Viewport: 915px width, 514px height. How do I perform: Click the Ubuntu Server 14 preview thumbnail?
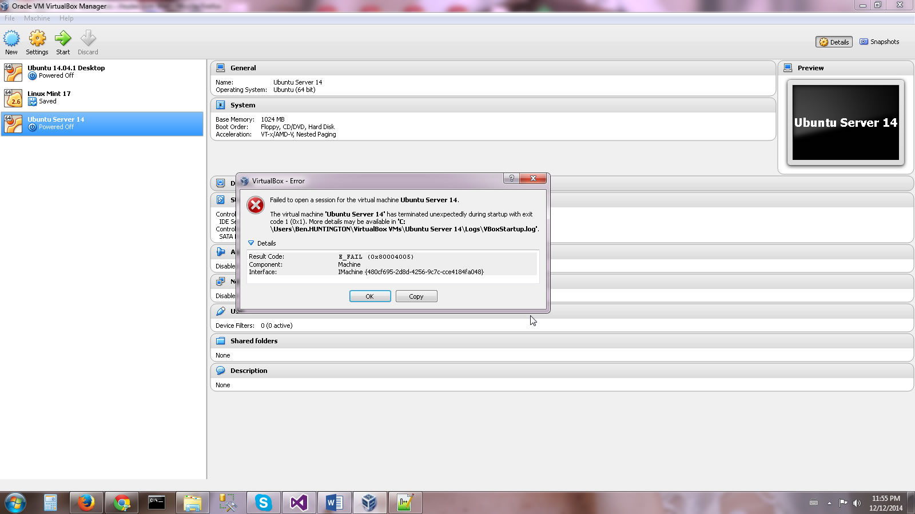coord(846,122)
